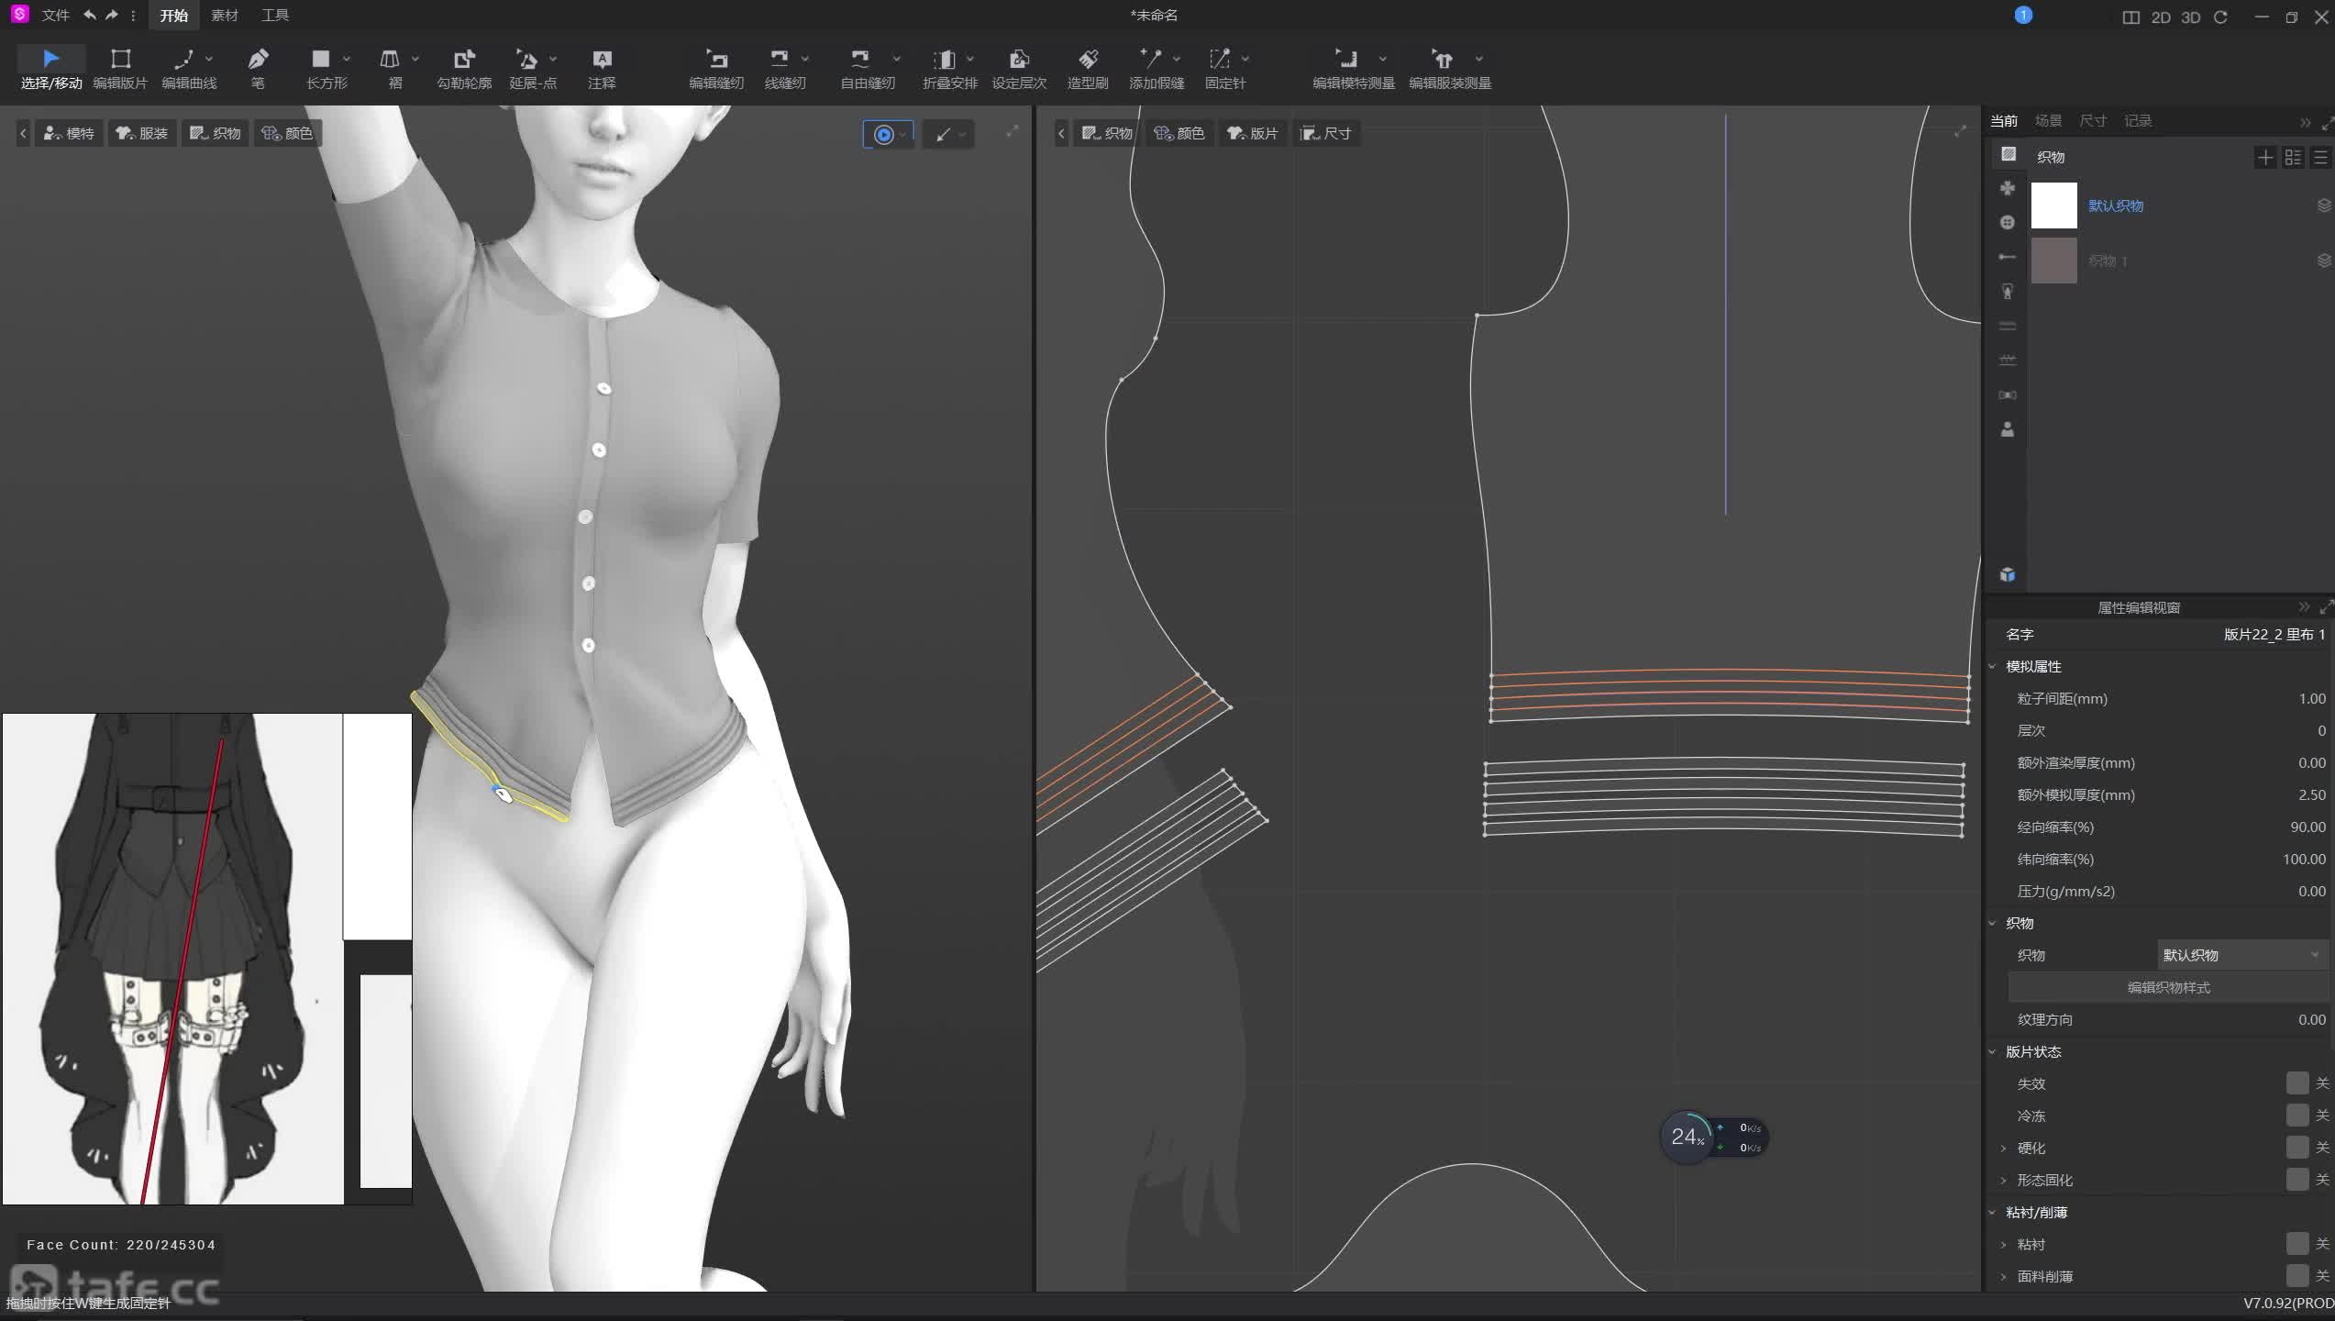Open the 场景 panel tab
2335x1321 pixels.
point(2048,120)
